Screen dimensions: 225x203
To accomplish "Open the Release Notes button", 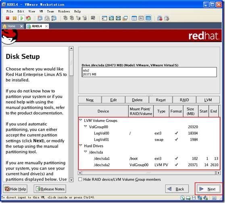I will pyautogui.click(x=50, y=189).
